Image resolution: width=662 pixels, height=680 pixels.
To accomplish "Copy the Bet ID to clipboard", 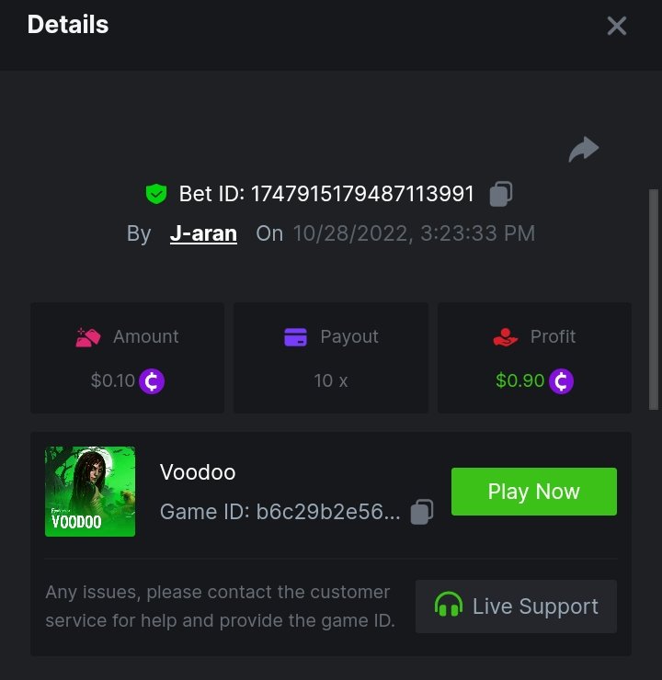I will (501, 194).
